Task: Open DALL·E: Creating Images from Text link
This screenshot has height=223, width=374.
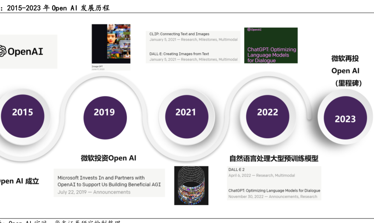Action: [x=179, y=54]
